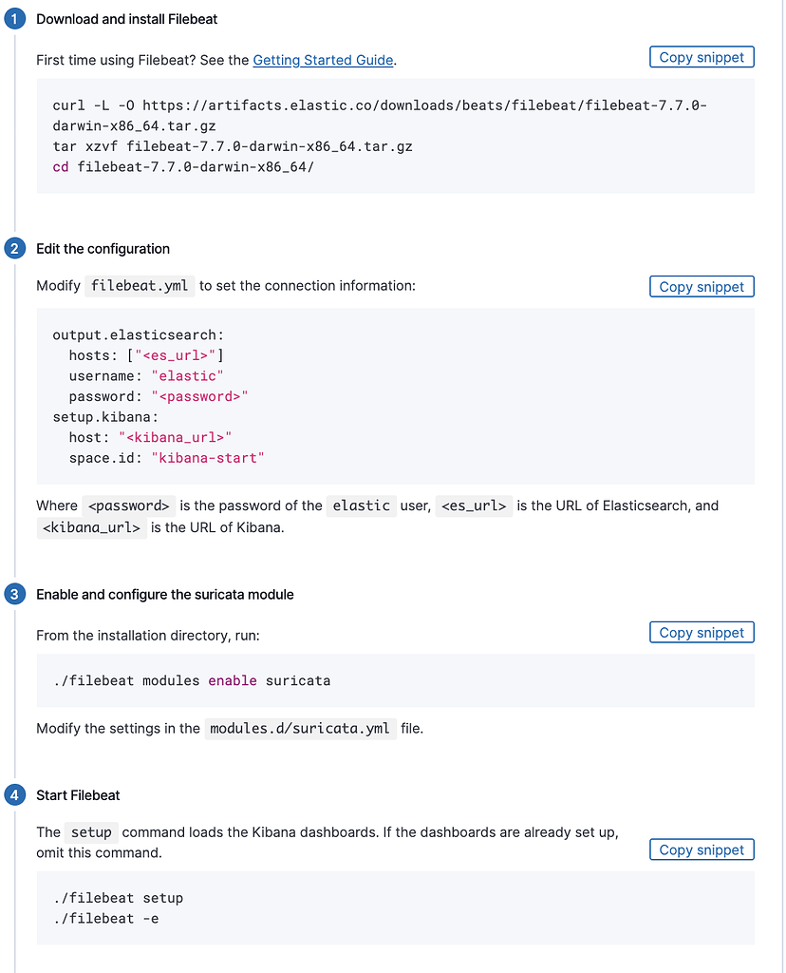
Task: Click the Start Filebeat heading
Action: [x=78, y=794]
